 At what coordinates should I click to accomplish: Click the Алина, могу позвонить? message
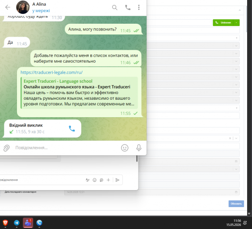pos(104,29)
